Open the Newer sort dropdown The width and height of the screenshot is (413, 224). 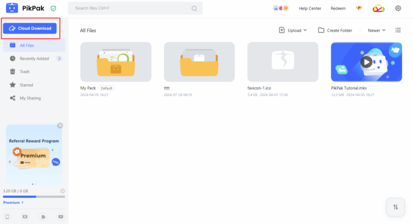pyautogui.click(x=376, y=30)
